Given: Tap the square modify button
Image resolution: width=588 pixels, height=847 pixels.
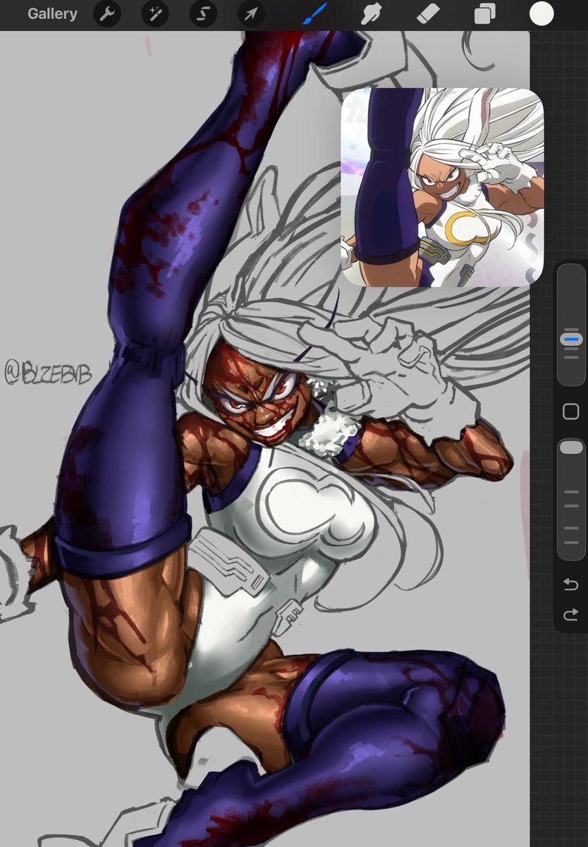Looking at the screenshot, I should click(x=571, y=412).
